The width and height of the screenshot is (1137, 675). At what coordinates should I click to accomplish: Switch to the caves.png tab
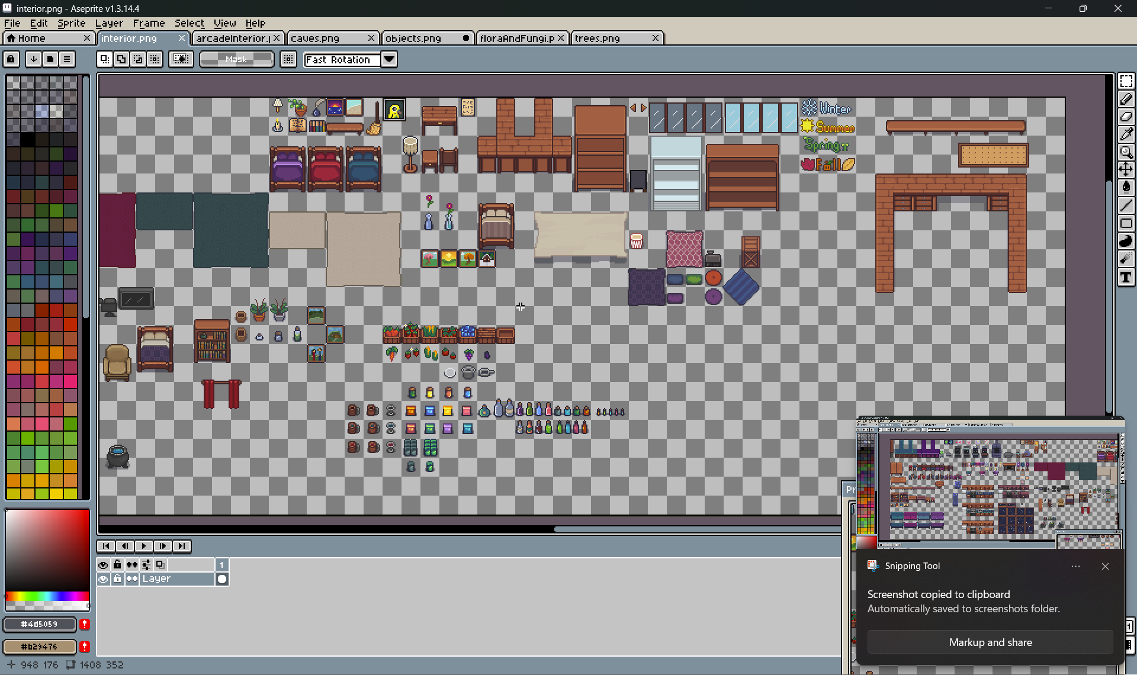point(315,38)
